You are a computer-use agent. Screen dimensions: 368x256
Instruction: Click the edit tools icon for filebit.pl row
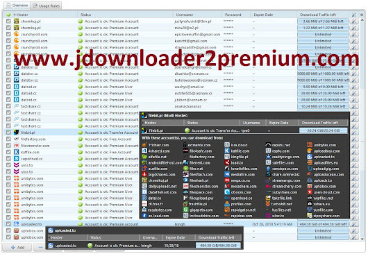[x=353, y=133]
